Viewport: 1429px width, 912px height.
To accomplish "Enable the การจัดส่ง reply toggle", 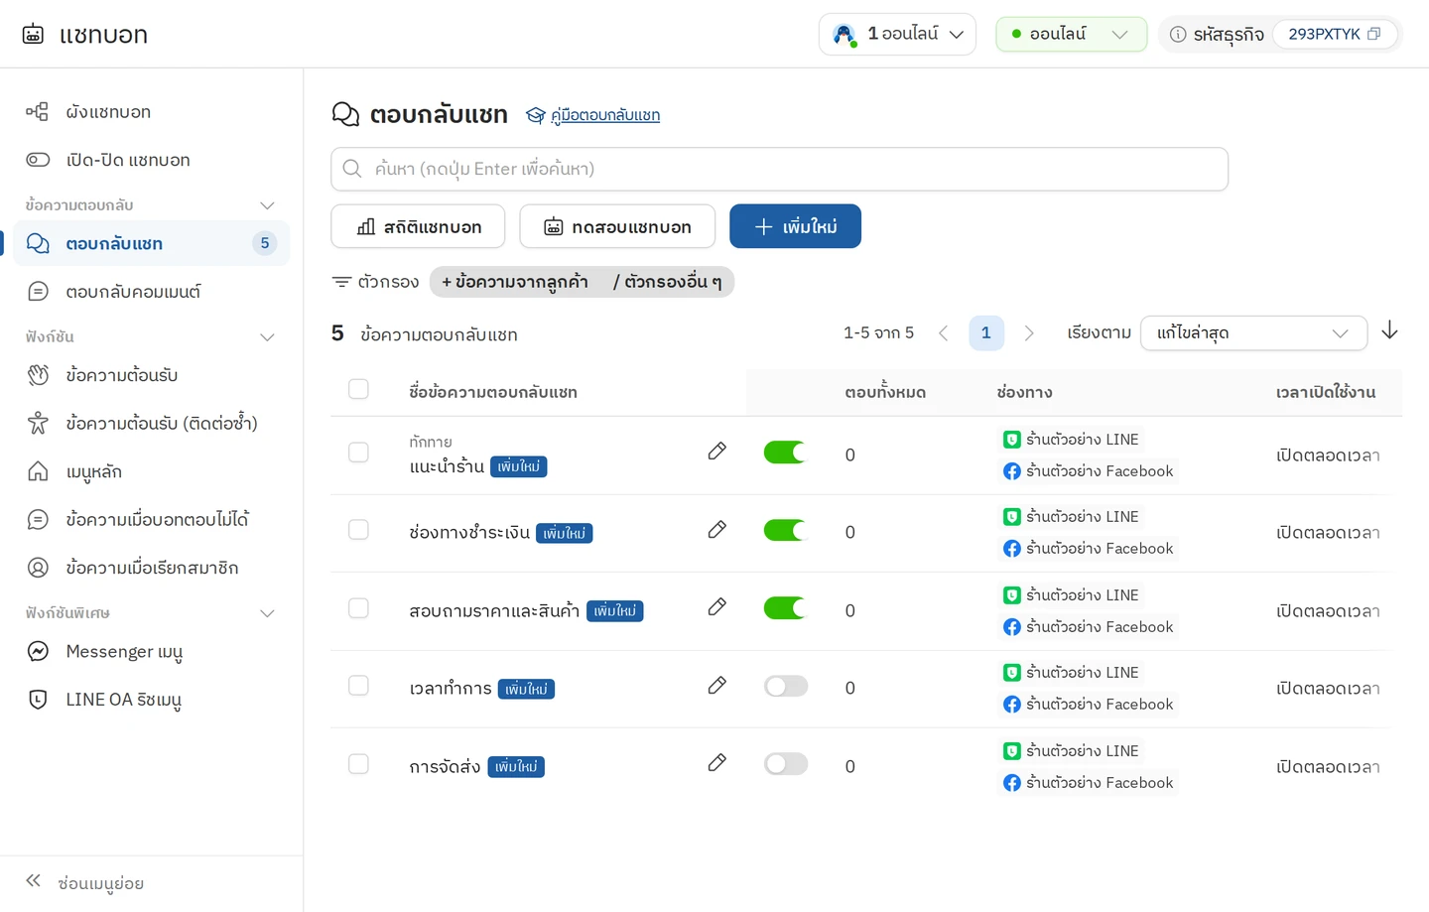I will pyautogui.click(x=785, y=764).
